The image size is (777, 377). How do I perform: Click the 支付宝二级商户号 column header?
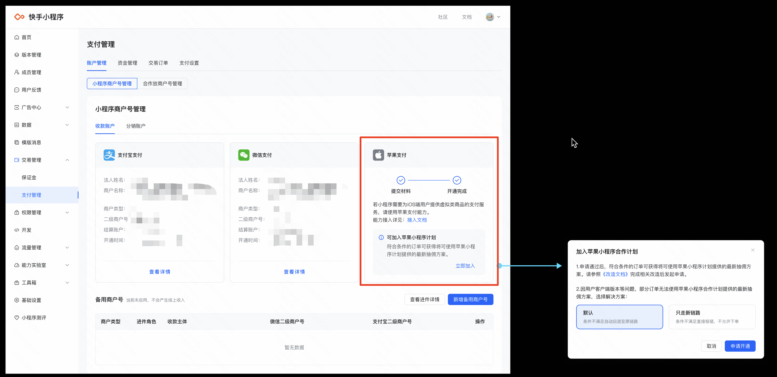pyautogui.click(x=392, y=322)
